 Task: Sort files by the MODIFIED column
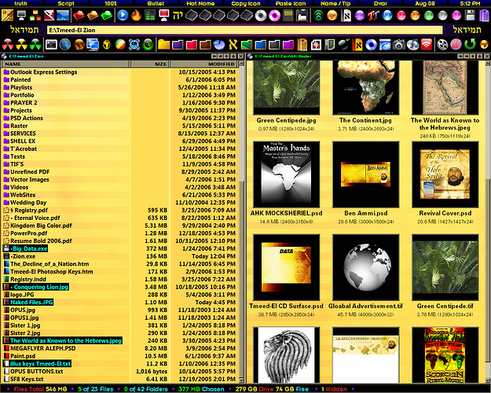click(x=204, y=64)
